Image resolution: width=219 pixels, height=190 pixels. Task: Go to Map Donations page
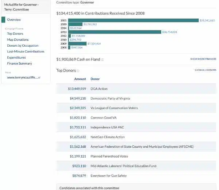coord(18,40)
